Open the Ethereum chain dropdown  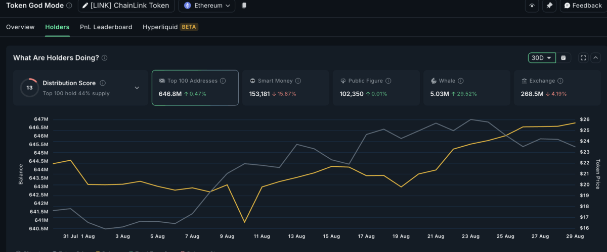[x=207, y=6]
